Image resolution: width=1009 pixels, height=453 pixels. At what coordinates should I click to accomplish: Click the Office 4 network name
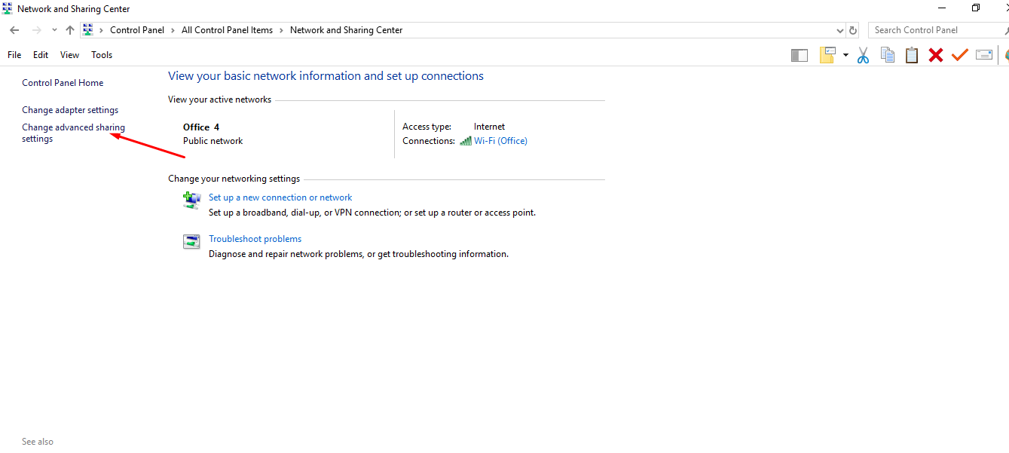coord(201,127)
